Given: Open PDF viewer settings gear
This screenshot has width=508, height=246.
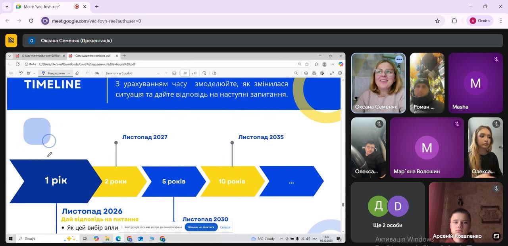Looking at the screenshot, I should 340,73.
